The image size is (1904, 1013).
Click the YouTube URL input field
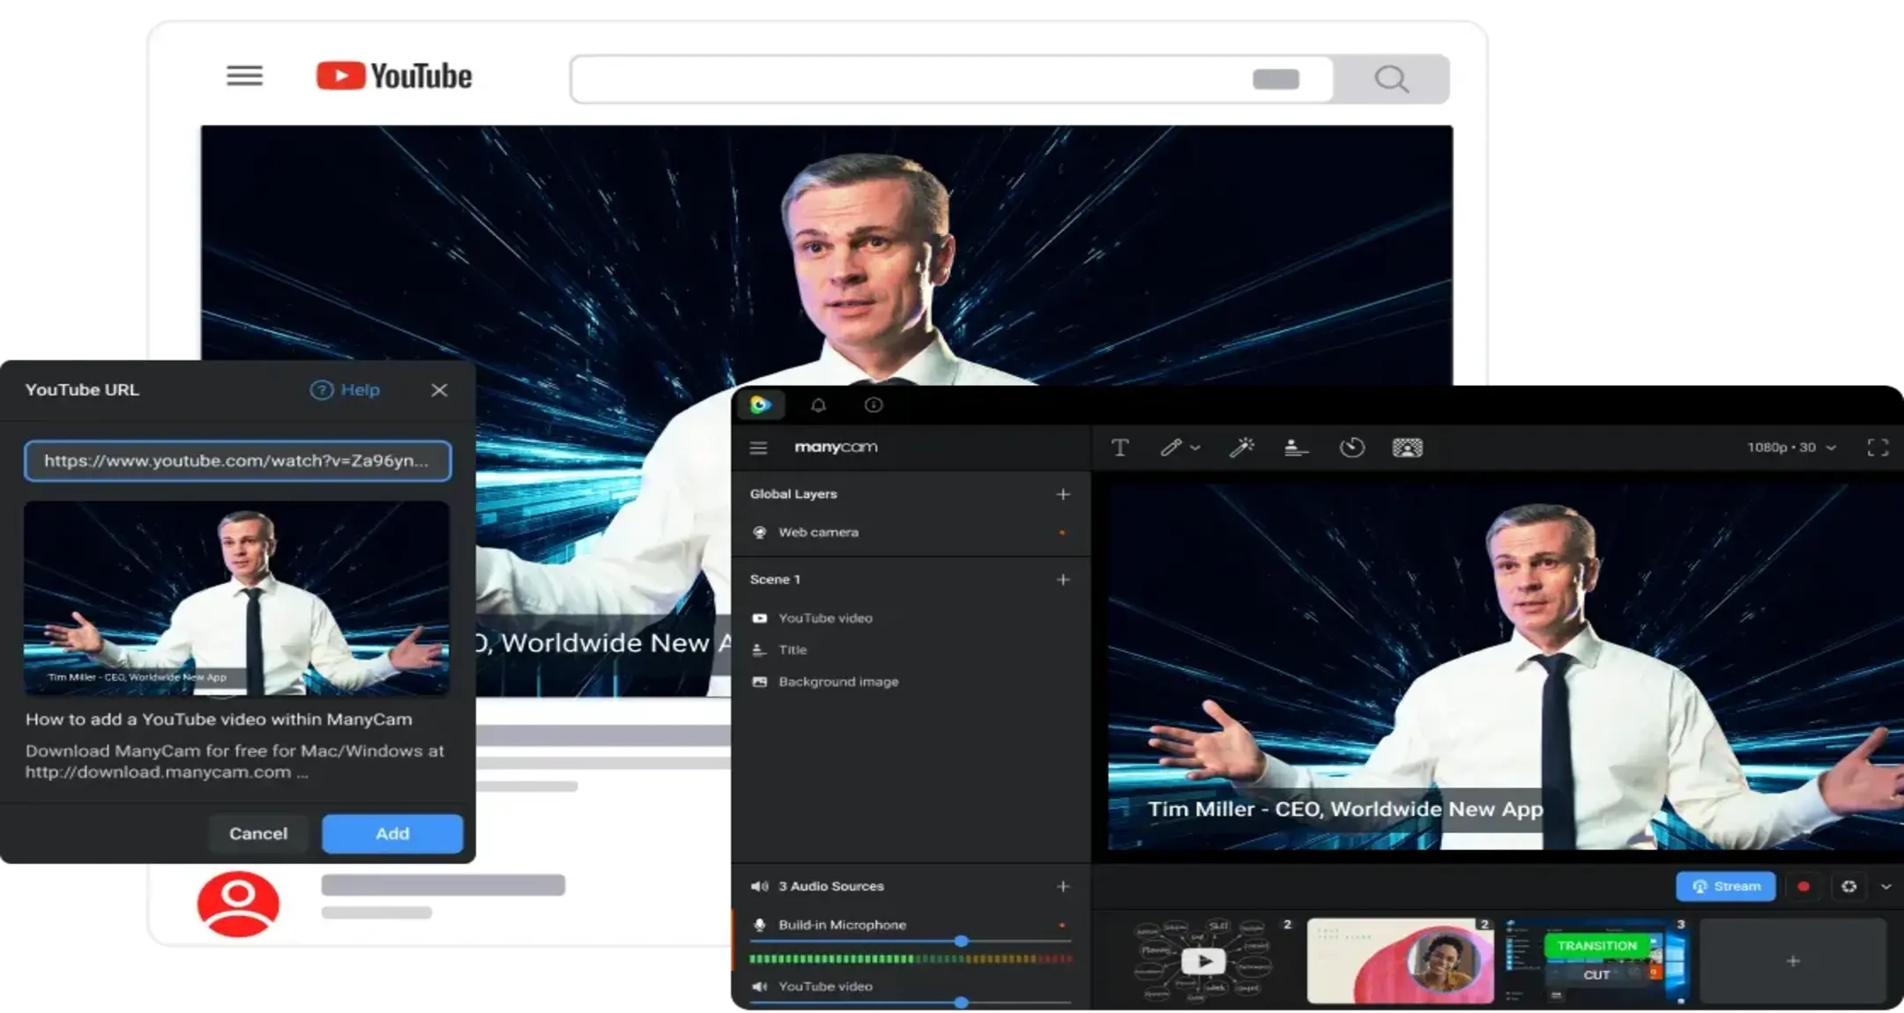[x=238, y=461]
